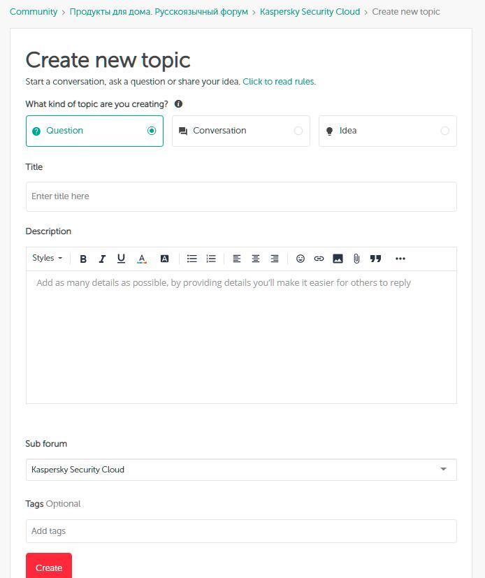Apply italic formatting
Viewport: 485px width, 578px height.
102,259
